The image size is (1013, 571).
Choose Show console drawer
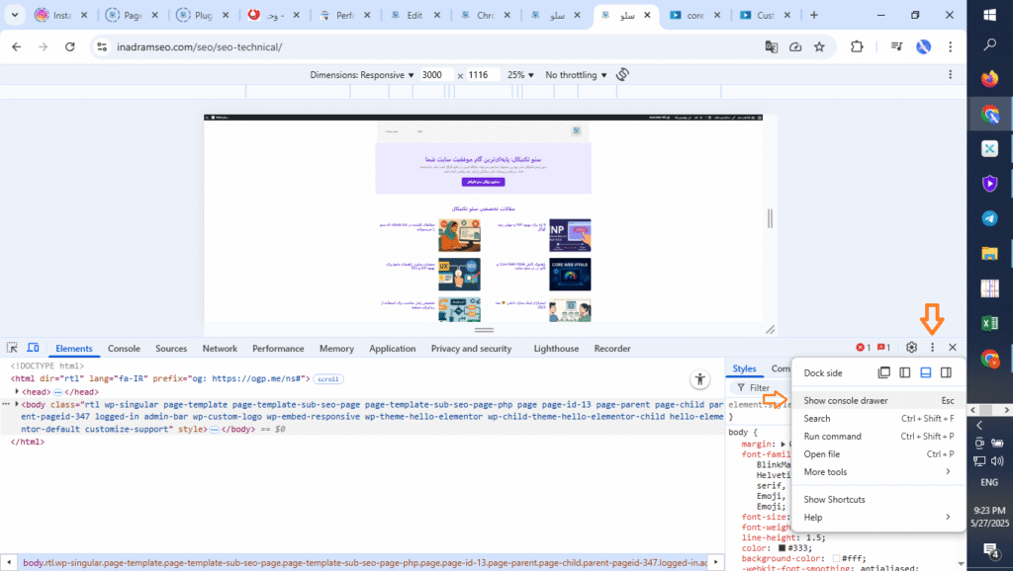click(x=877, y=401)
